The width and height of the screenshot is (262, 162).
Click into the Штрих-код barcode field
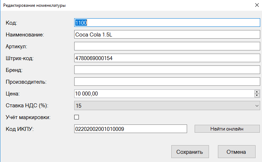click(166, 58)
